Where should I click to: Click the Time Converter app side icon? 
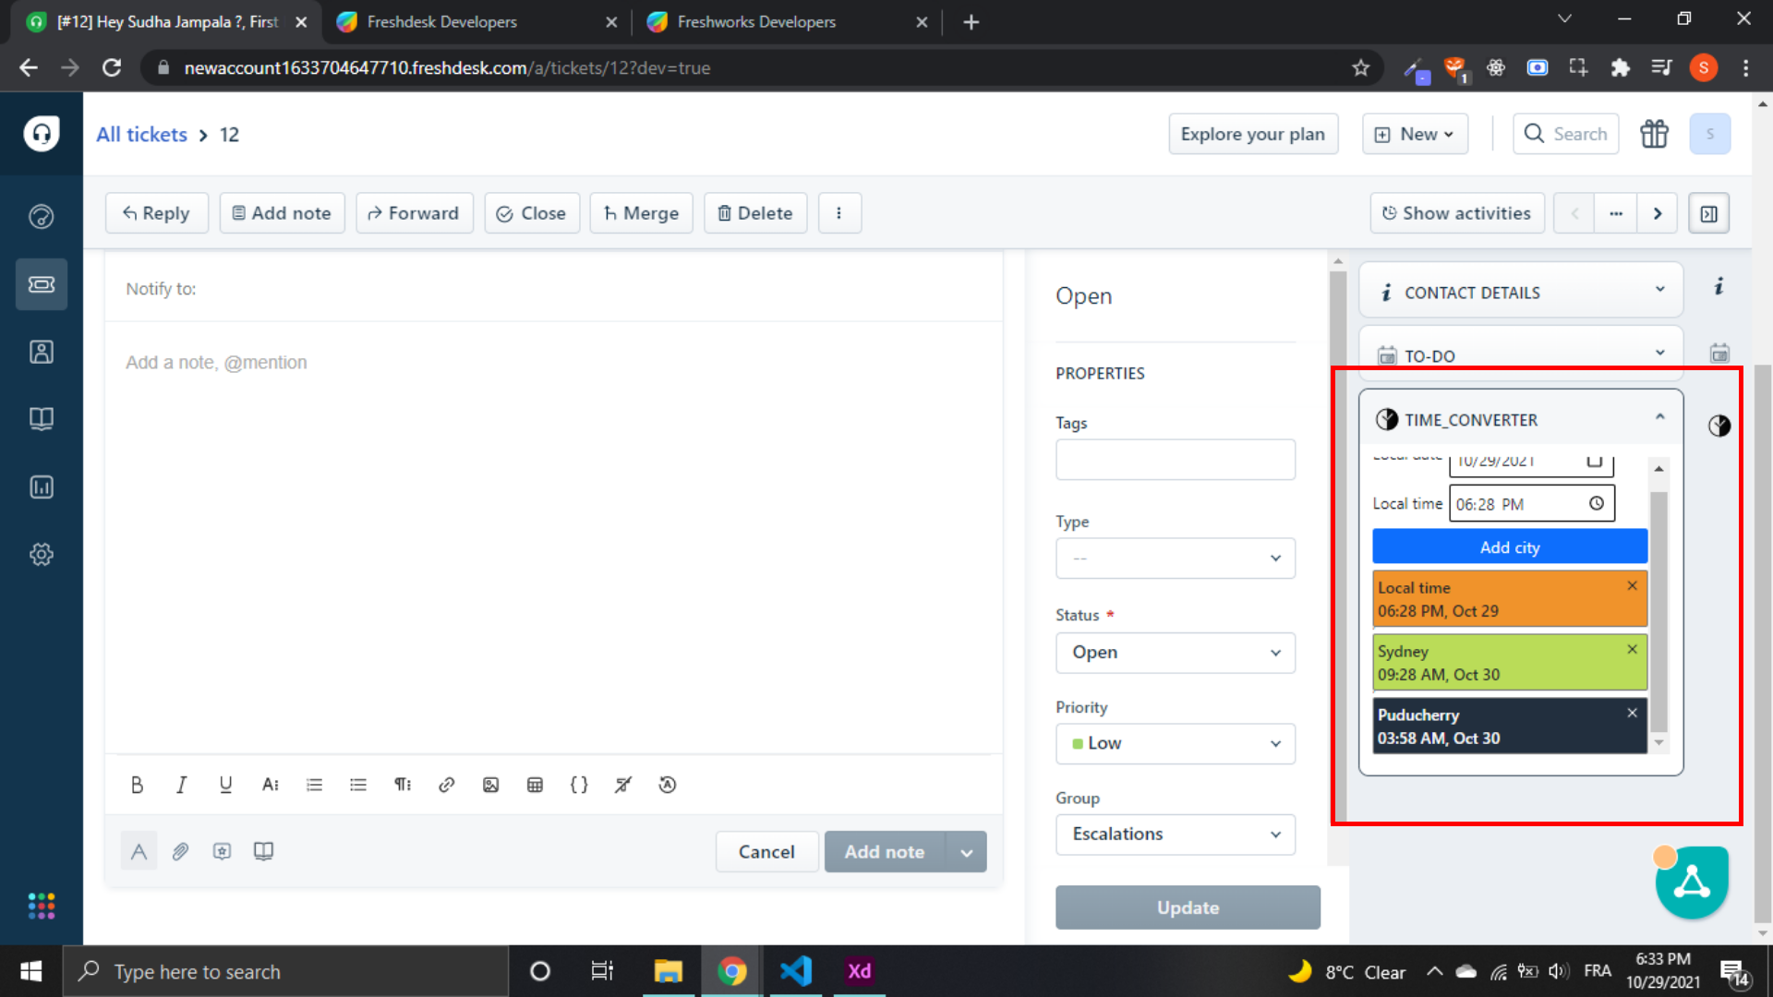(1719, 426)
